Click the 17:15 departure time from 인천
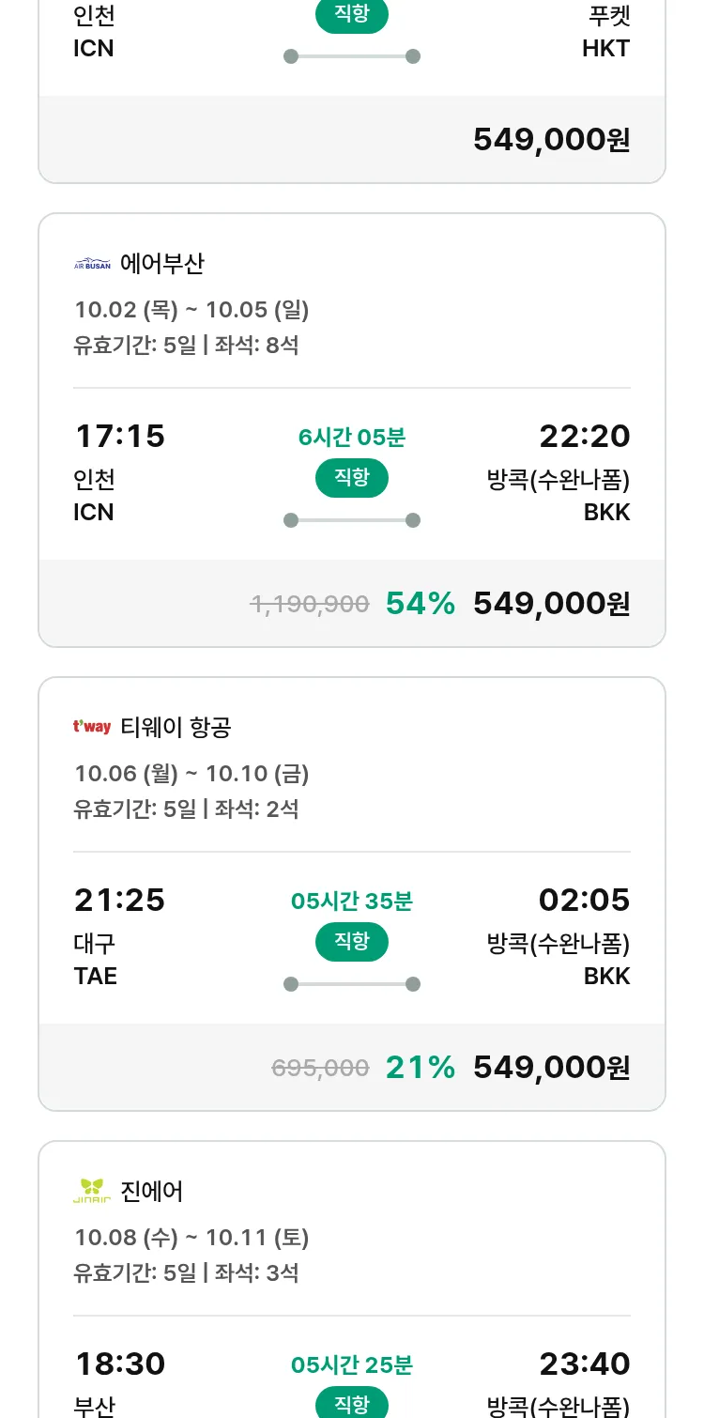This screenshot has width=704, height=1418. coord(119,437)
